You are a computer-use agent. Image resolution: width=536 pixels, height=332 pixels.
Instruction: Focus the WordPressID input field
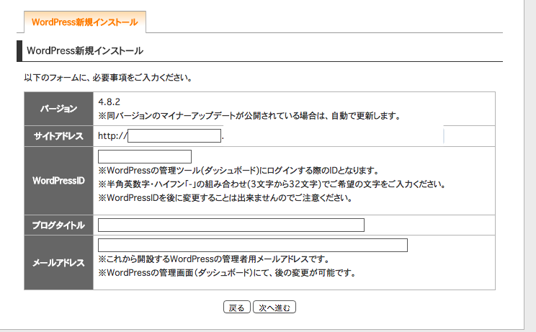point(145,156)
